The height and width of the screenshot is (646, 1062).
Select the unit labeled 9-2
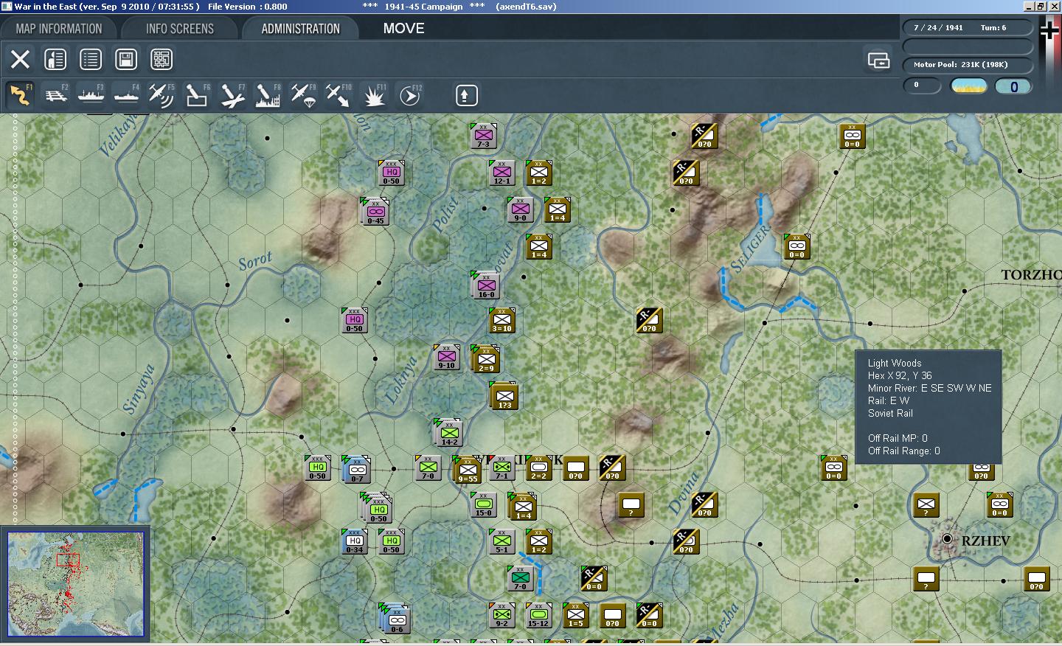click(502, 616)
